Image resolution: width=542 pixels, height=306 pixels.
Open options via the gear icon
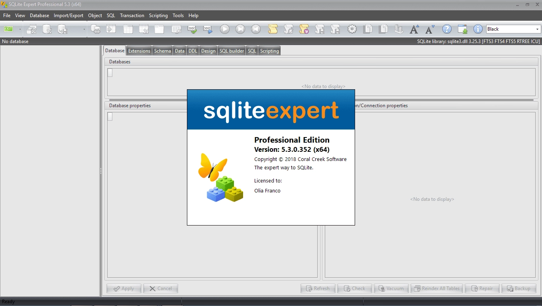coord(352,29)
